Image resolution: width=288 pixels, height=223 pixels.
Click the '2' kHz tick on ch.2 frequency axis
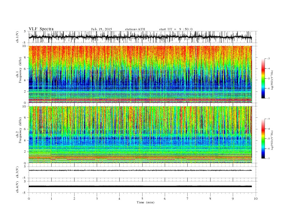(x=25, y=152)
